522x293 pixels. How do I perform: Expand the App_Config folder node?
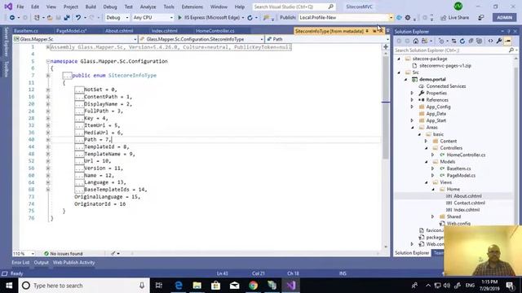tap(412, 107)
